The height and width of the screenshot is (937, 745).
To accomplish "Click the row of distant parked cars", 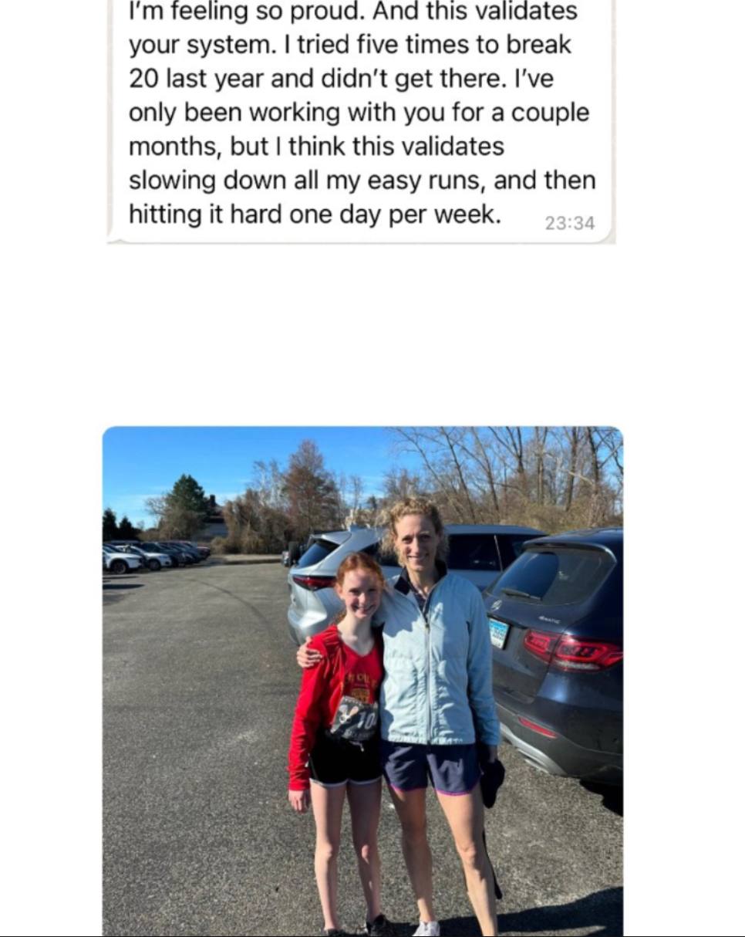I will pos(155,556).
